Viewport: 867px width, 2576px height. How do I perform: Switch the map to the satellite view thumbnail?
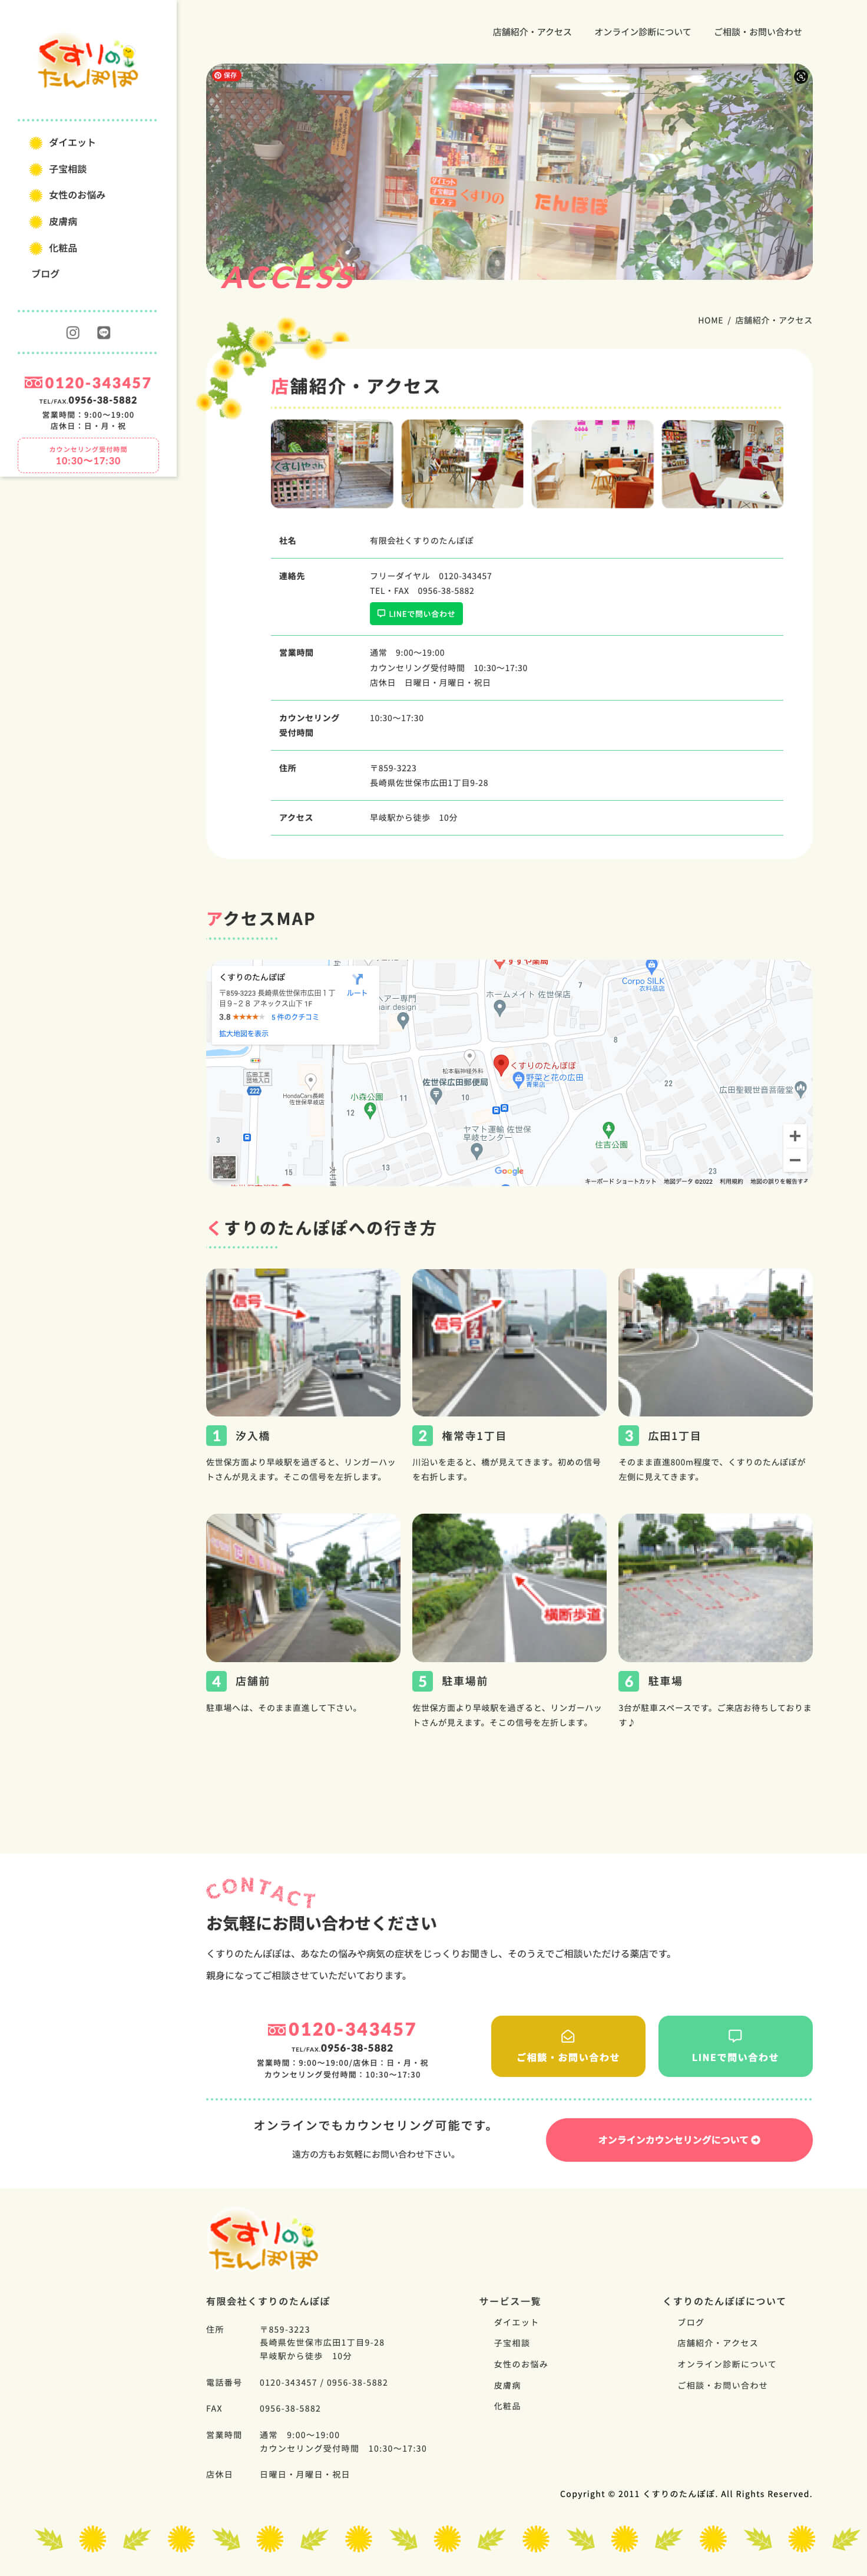(224, 1166)
